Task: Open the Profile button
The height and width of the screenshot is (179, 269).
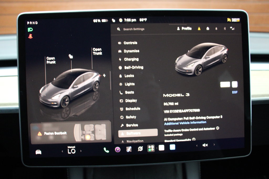Action: 184,28
